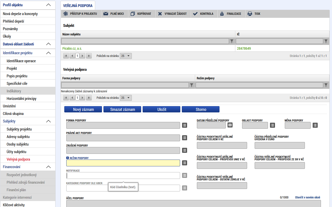Click the Název subjektu filter input
332x207 pixels.
coord(145,41)
